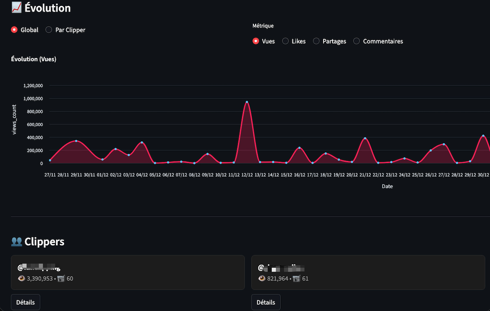
Task: Click the peak data point at 12/12
Action: (247, 102)
